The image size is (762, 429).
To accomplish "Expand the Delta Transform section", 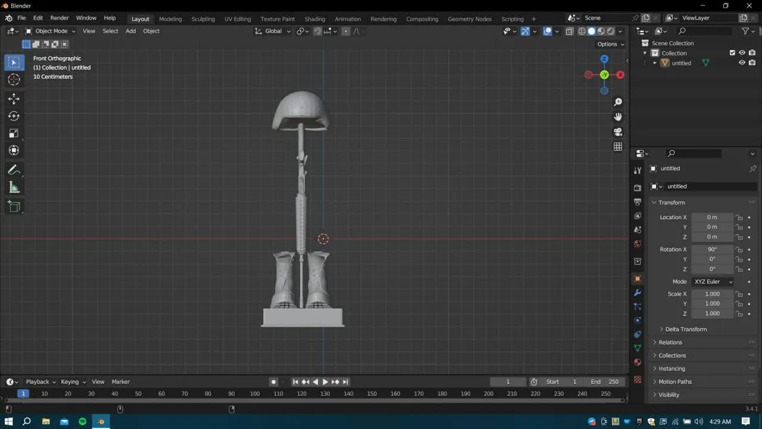I will [686, 329].
